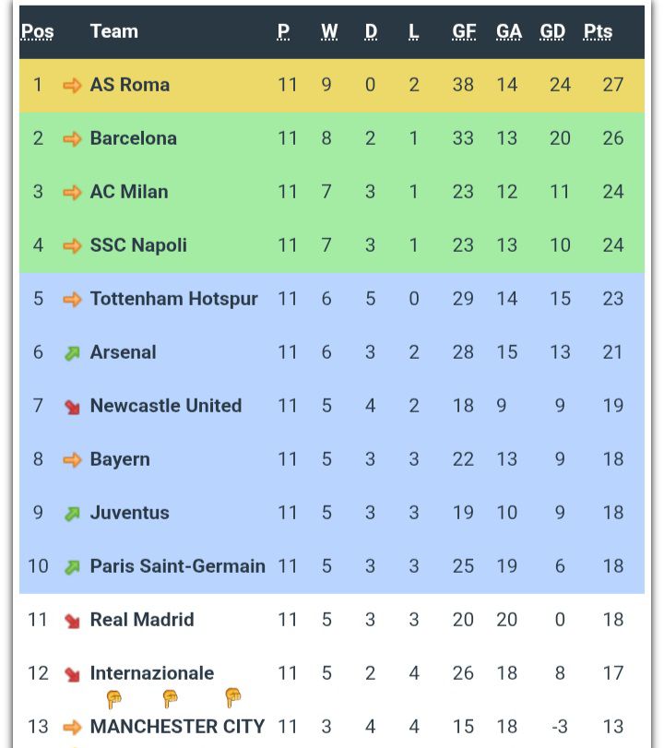This screenshot has height=748, width=664.
Task: Click the GF column header
Action: [464, 31]
